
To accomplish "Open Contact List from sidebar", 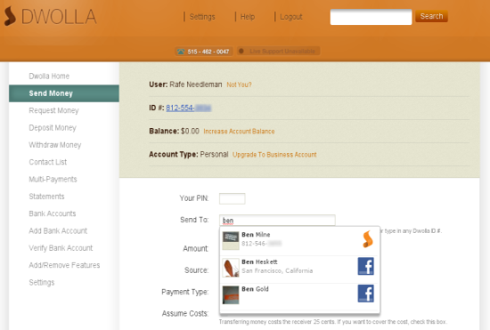I will click(x=48, y=162).
